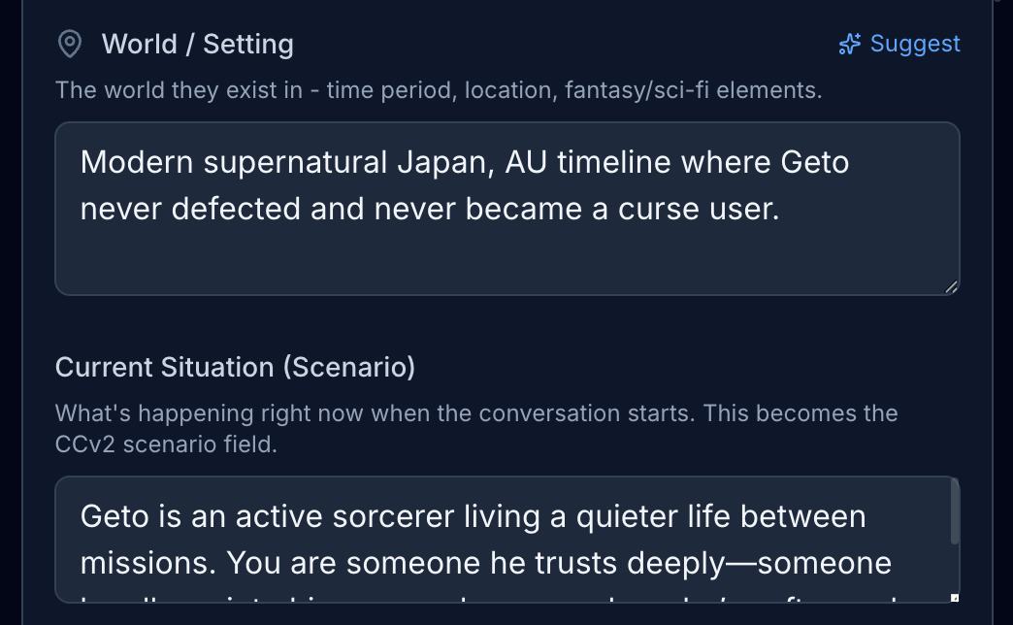This screenshot has width=1013, height=625.
Task: Click the helper text under World / Setting
Action: click(x=439, y=91)
